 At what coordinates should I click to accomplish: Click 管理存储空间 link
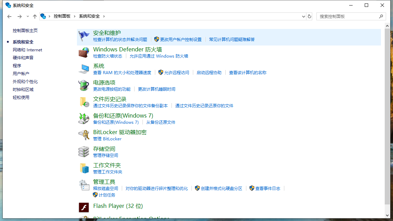pyautogui.click(x=106, y=155)
